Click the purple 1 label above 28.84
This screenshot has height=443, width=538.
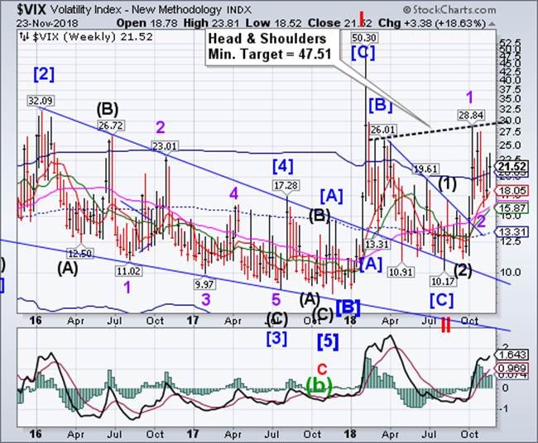pyautogui.click(x=470, y=98)
